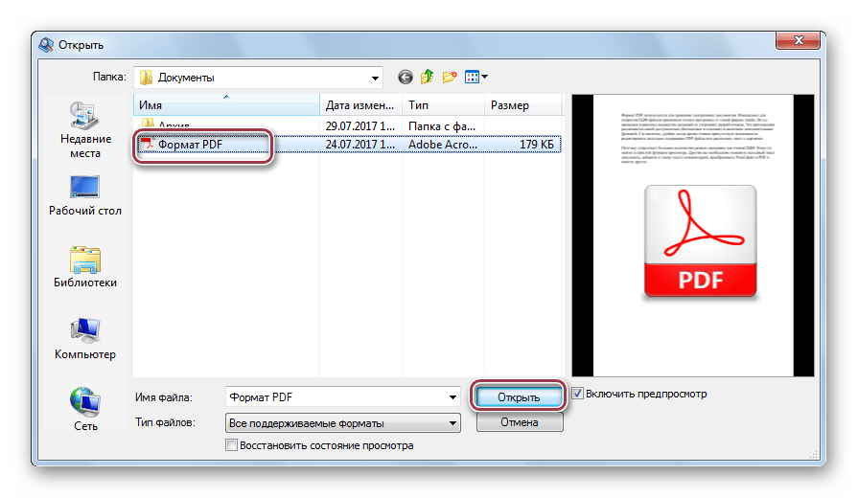Sort by the Имя column header

(226, 105)
